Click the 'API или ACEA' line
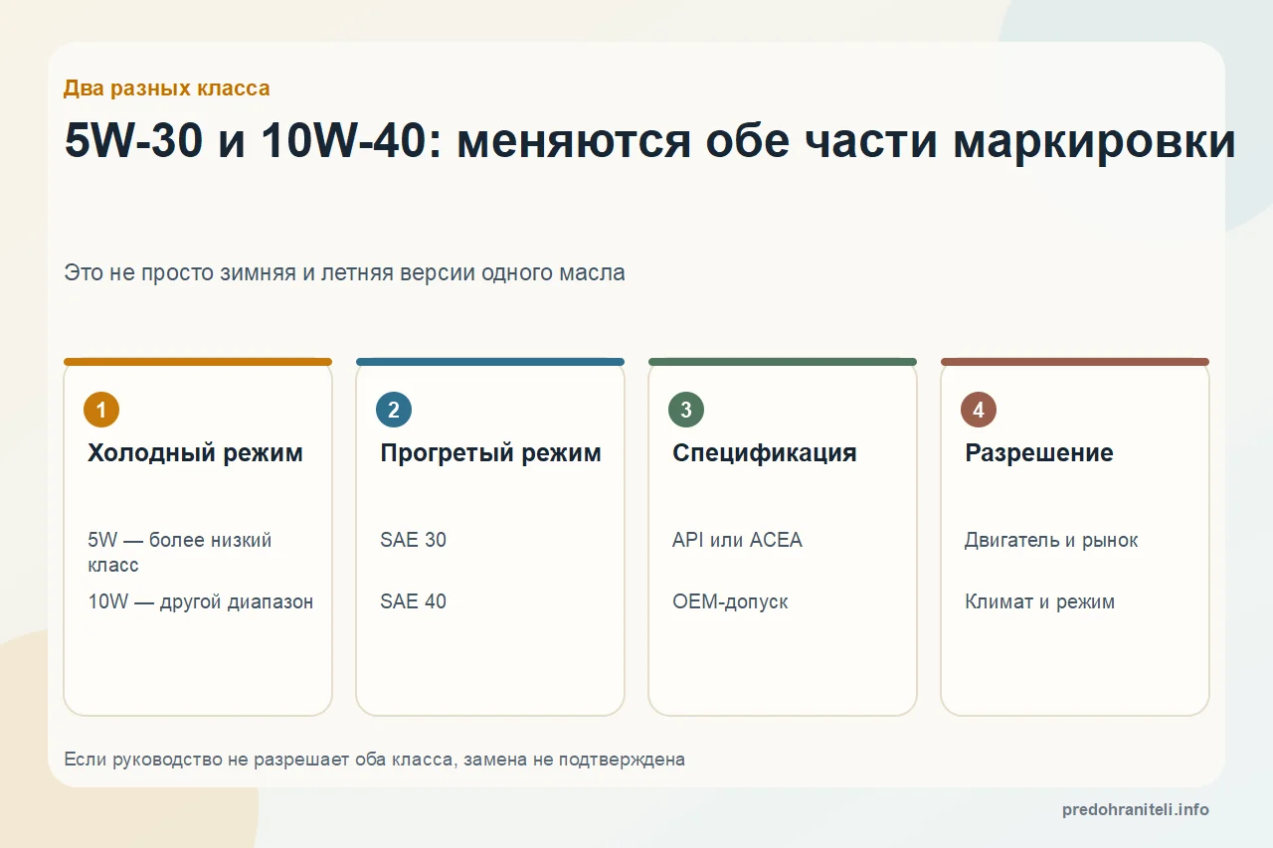Screen dimensions: 1273x848 coord(737,540)
